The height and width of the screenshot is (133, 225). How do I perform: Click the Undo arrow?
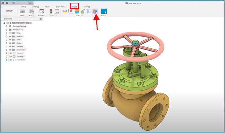18,3
